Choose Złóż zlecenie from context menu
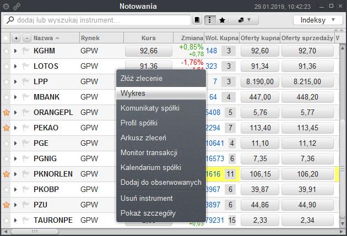This screenshot has width=347, height=236. (161, 79)
